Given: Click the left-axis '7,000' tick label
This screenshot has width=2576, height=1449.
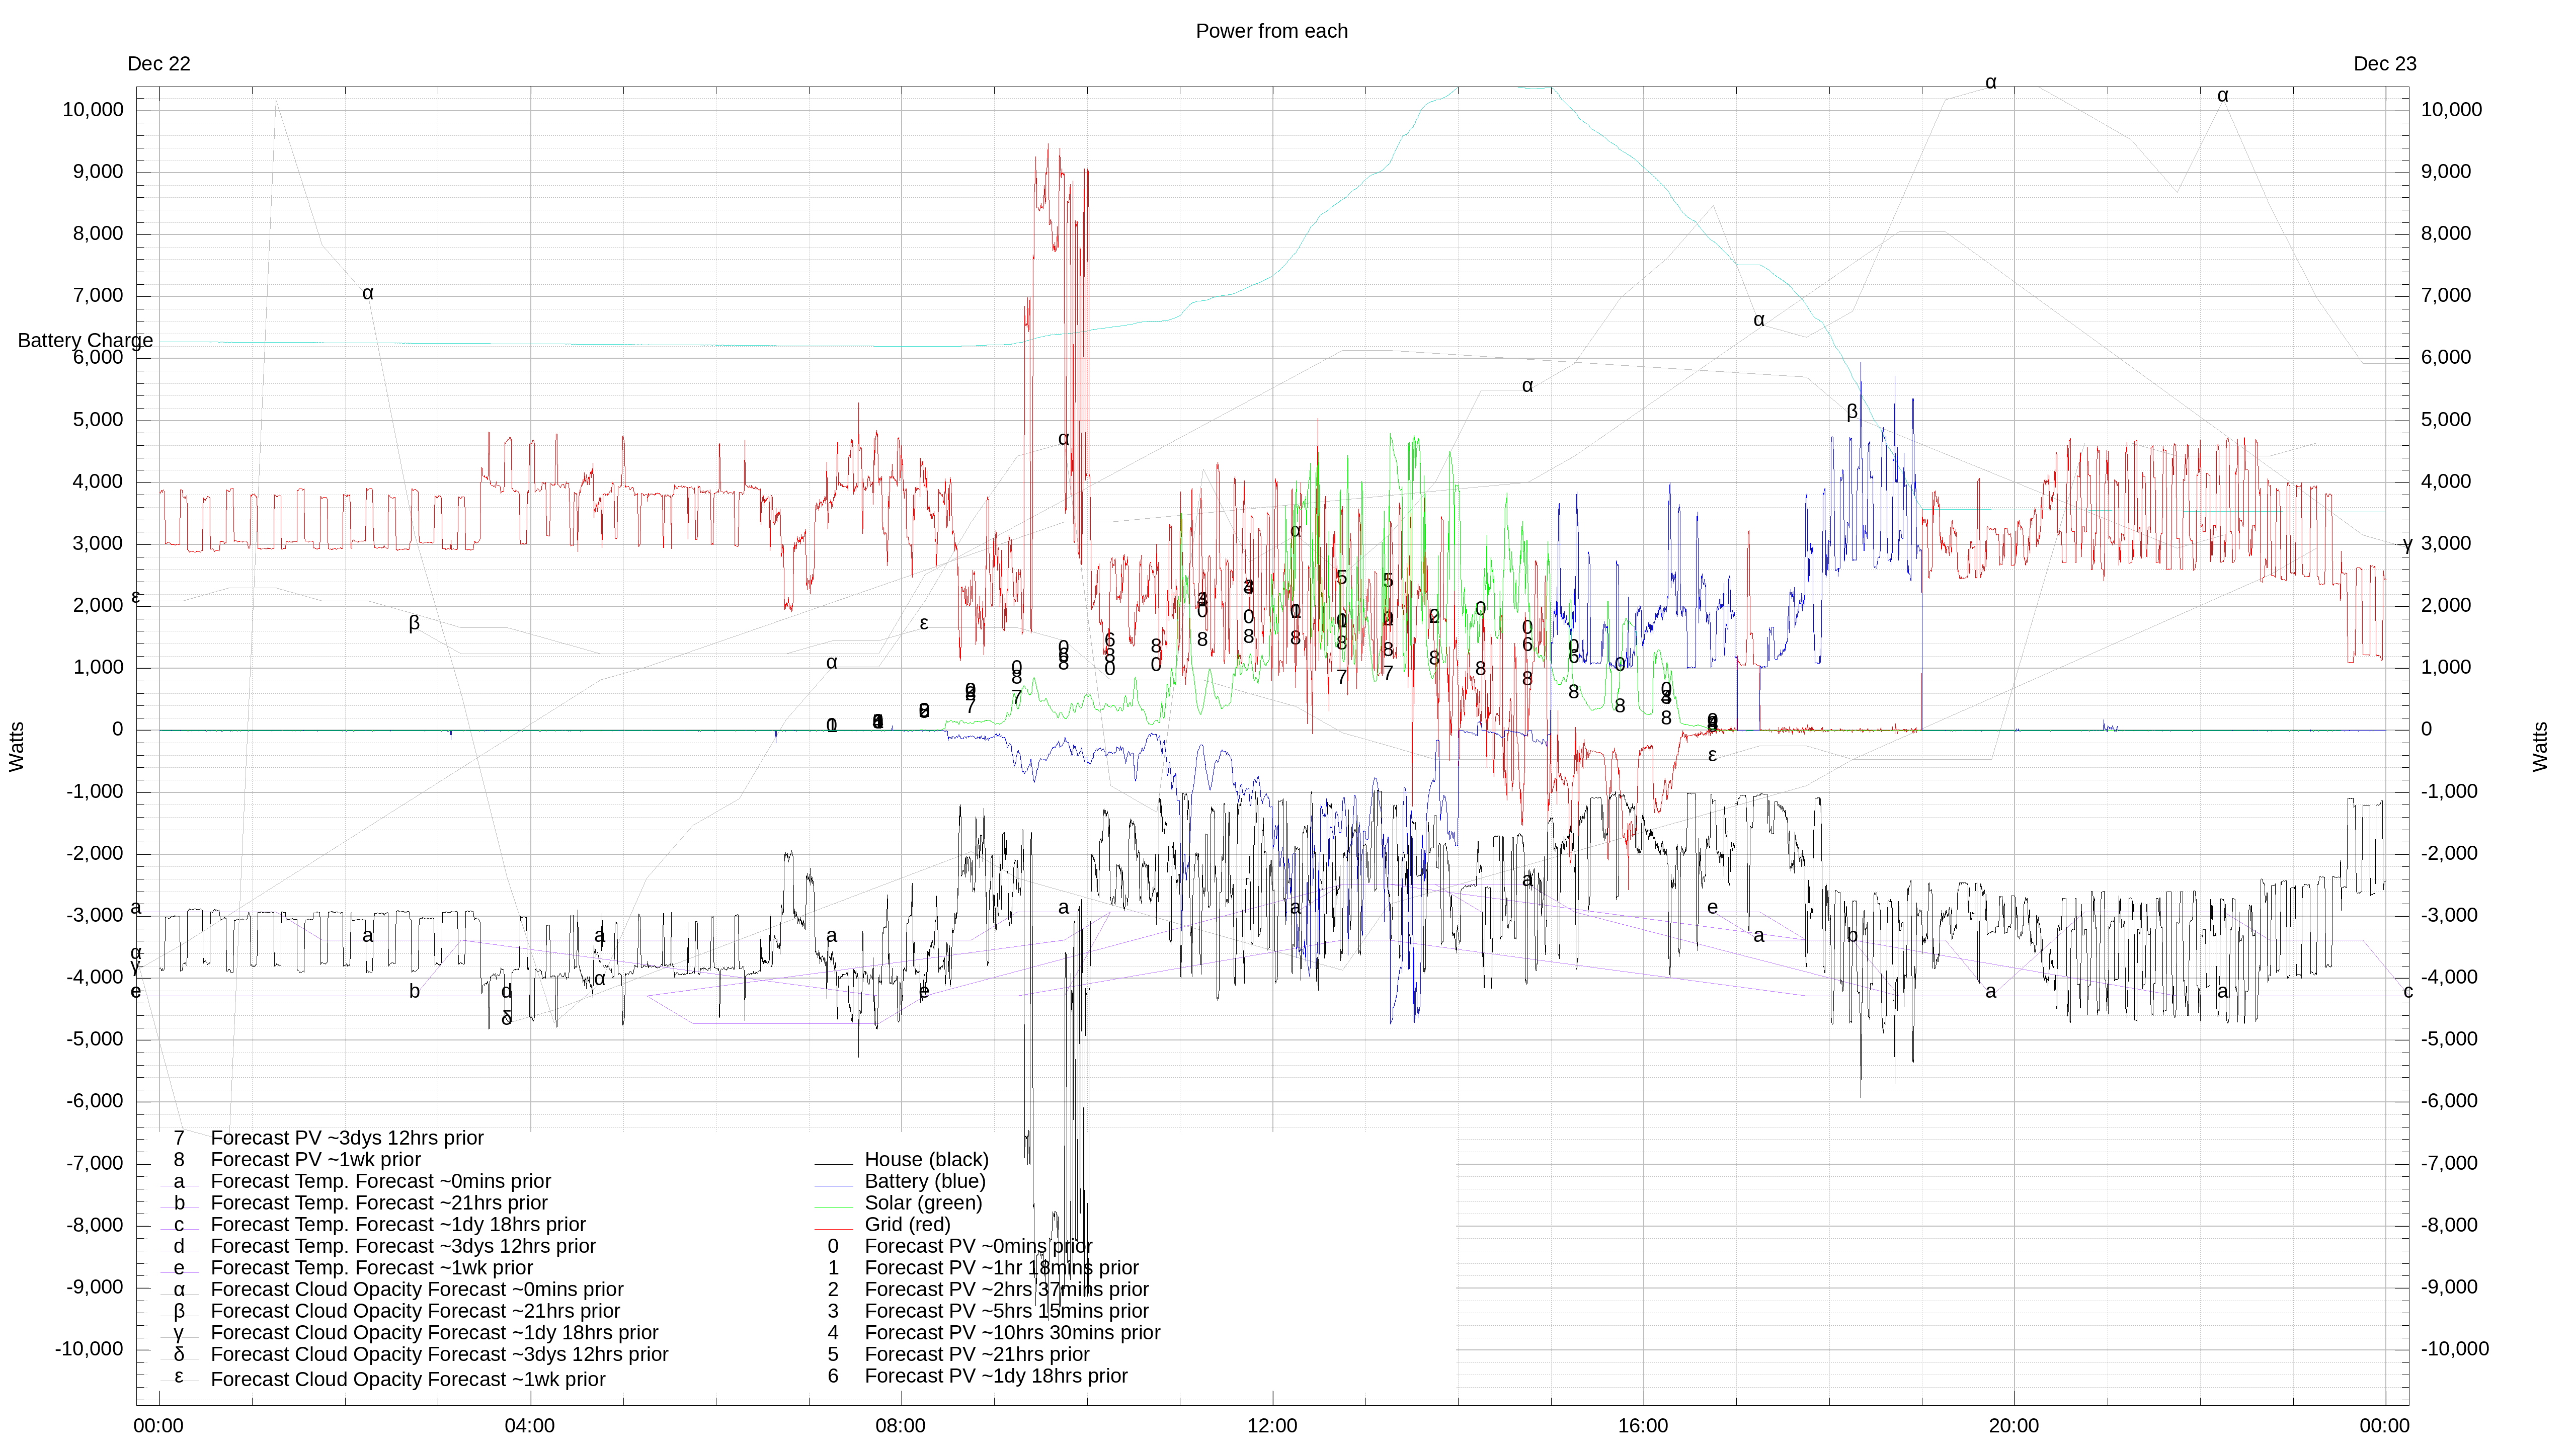Looking at the screenshot, I should 98,296.
